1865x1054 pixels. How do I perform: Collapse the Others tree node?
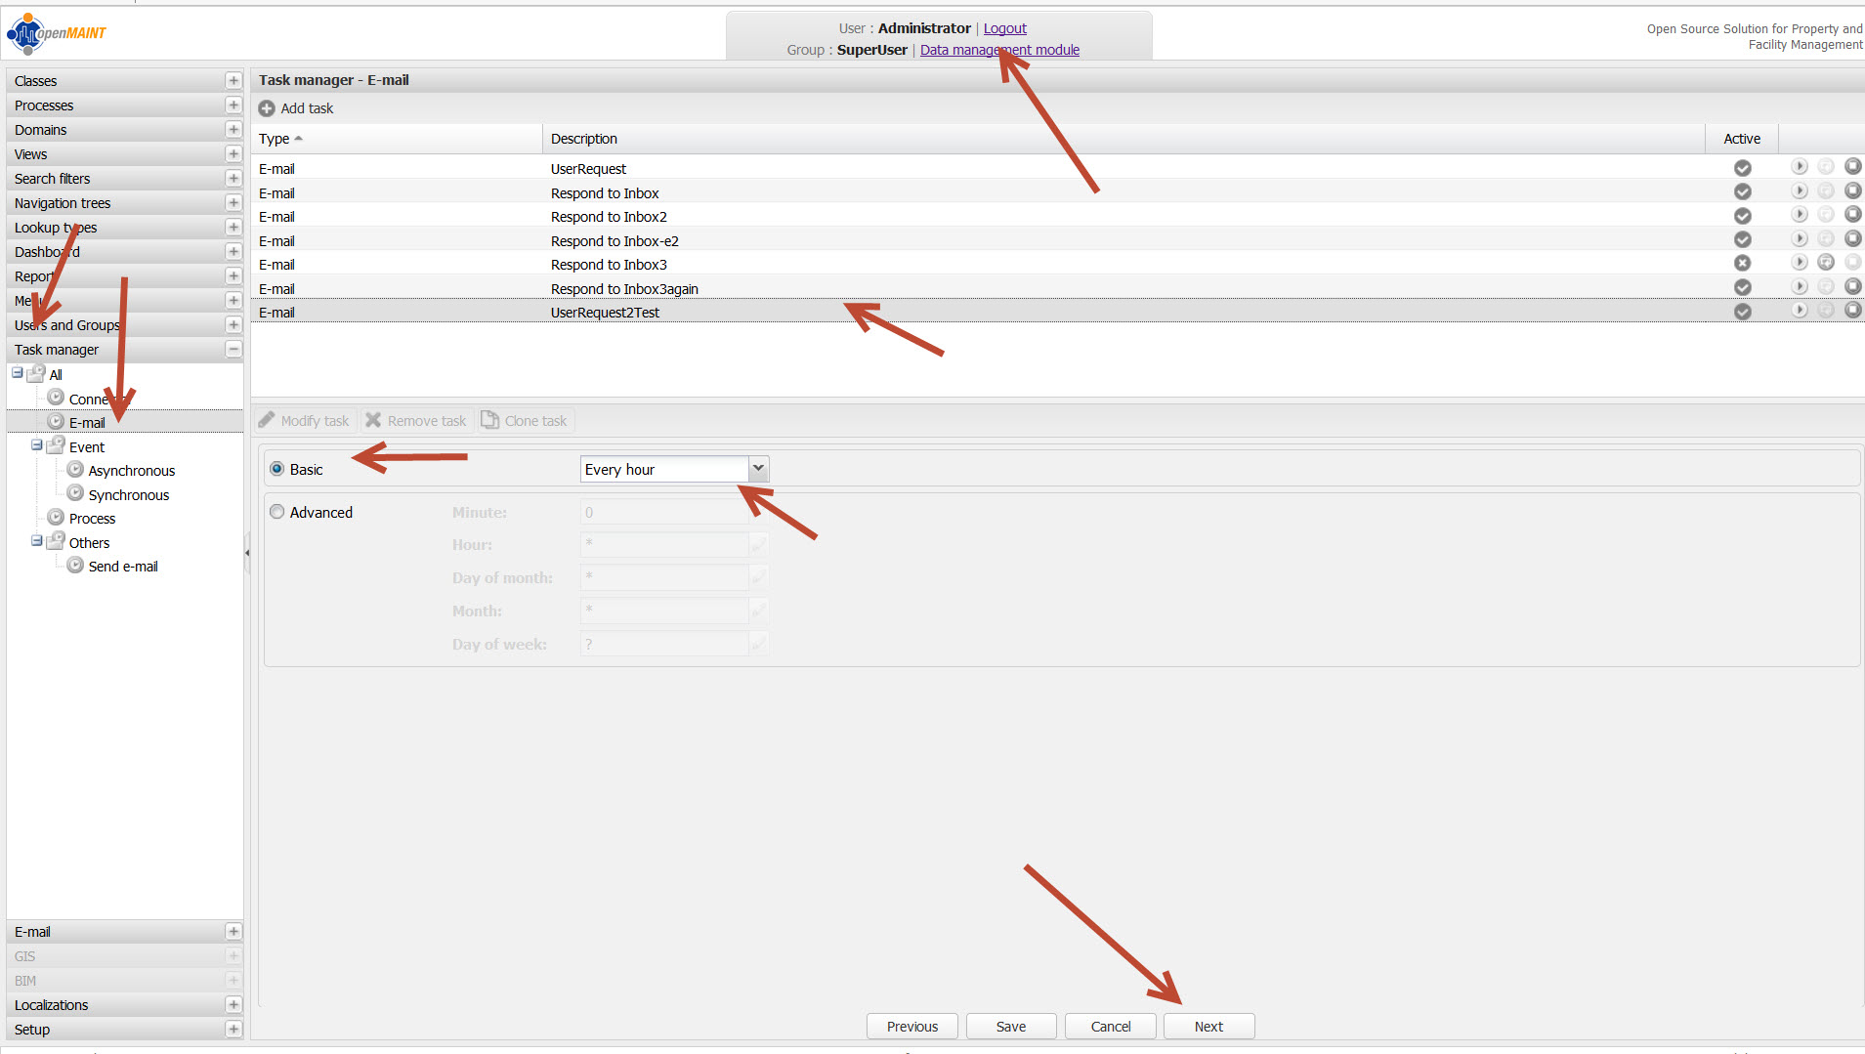pyautogui.click(x=36, y=541)
